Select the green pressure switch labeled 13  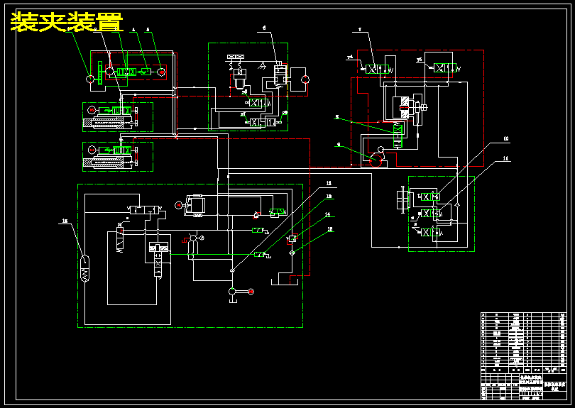coord(260,255)
